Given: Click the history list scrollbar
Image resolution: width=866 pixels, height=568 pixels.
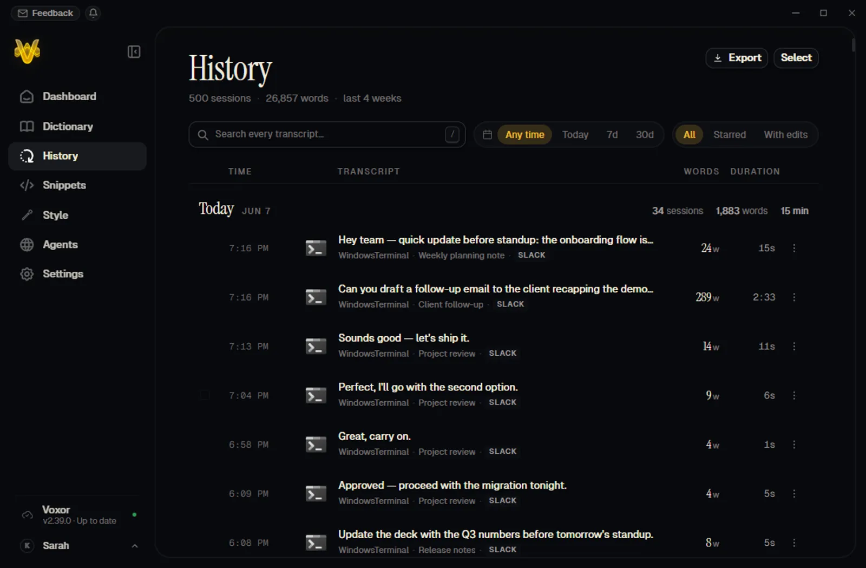Looking at the screenshot, I should [x=854, y=44].
